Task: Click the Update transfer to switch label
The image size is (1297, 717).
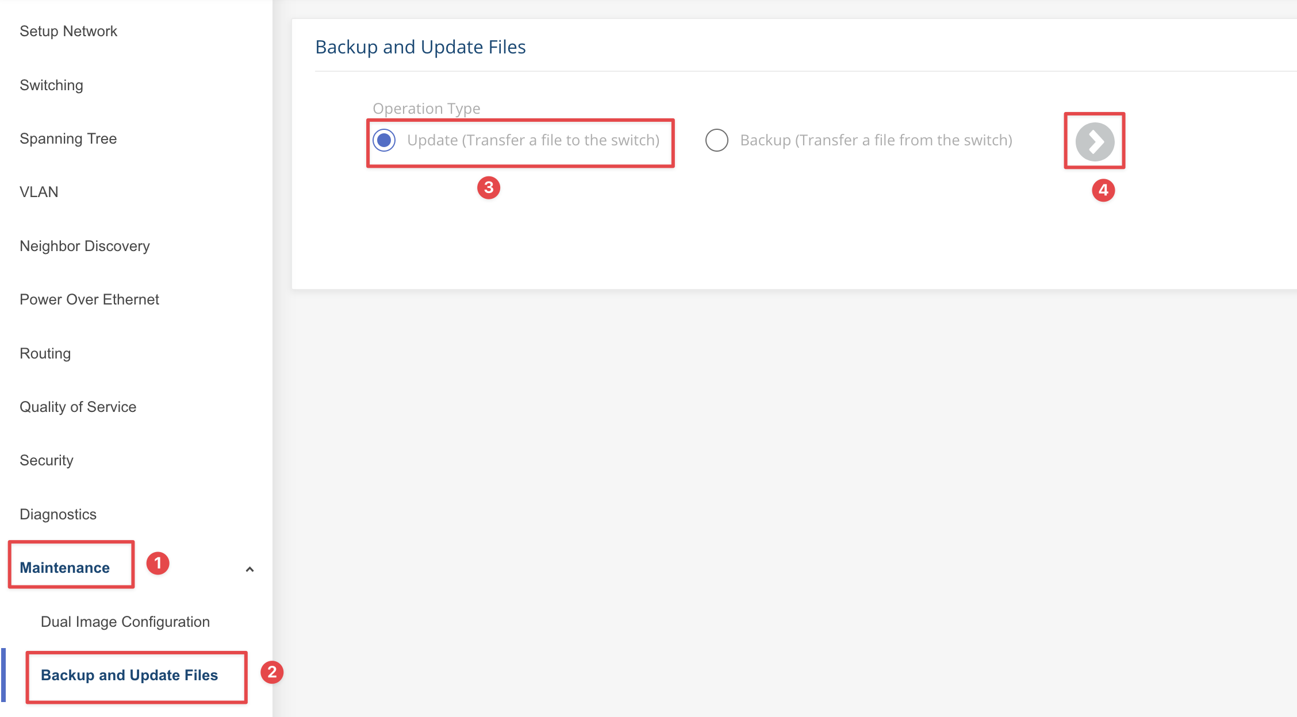Action: 533,140
